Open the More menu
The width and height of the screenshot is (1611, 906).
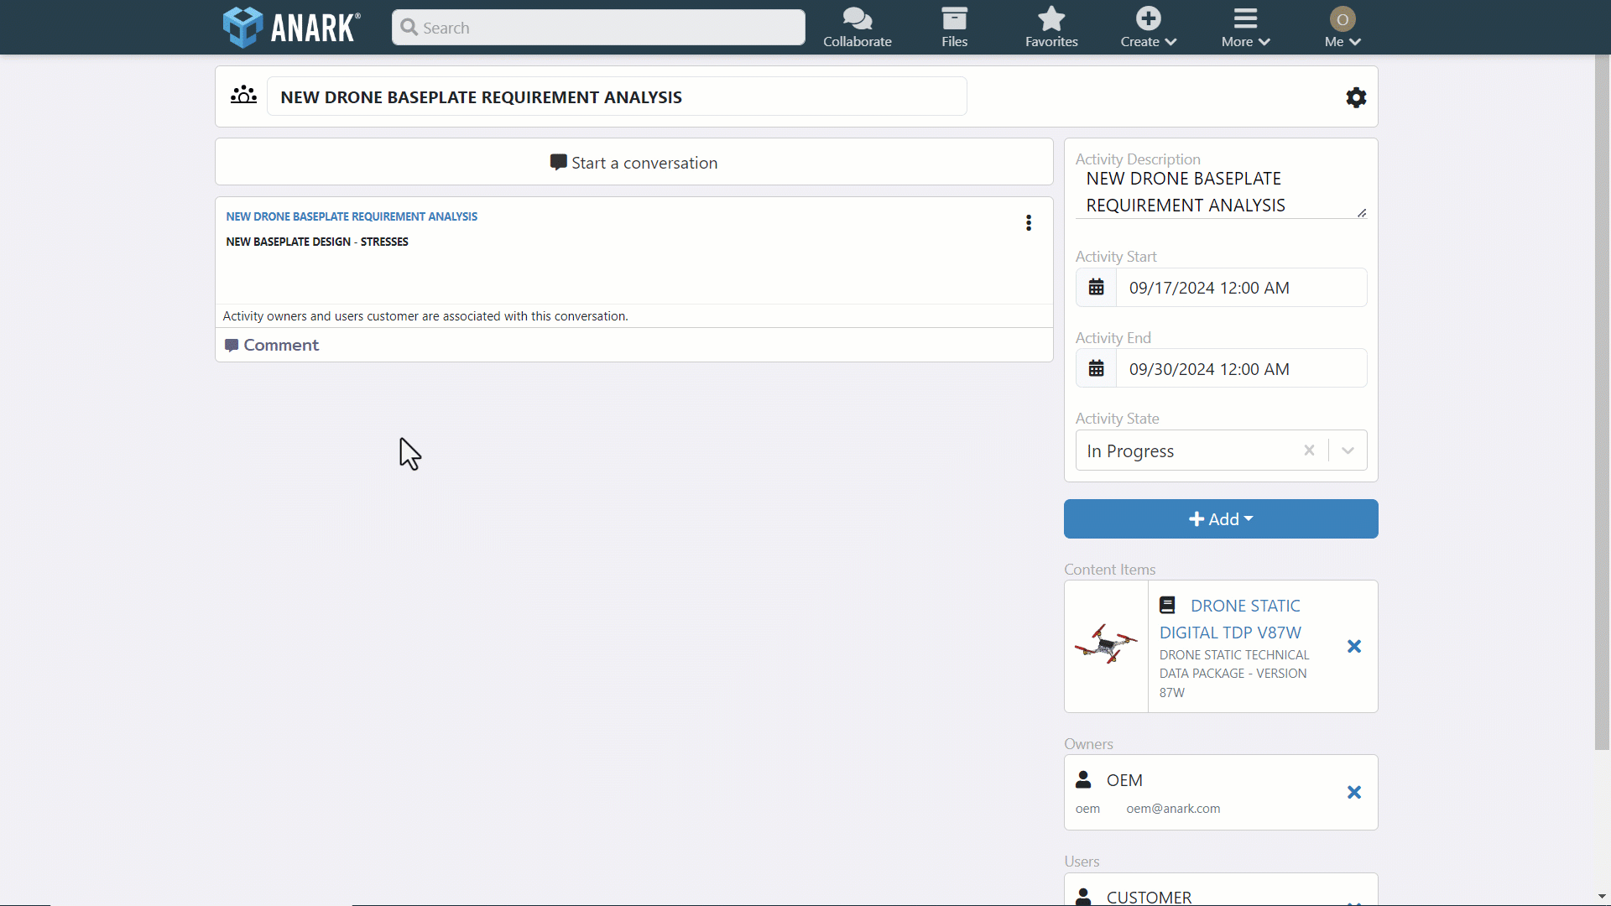[1245, 27]
